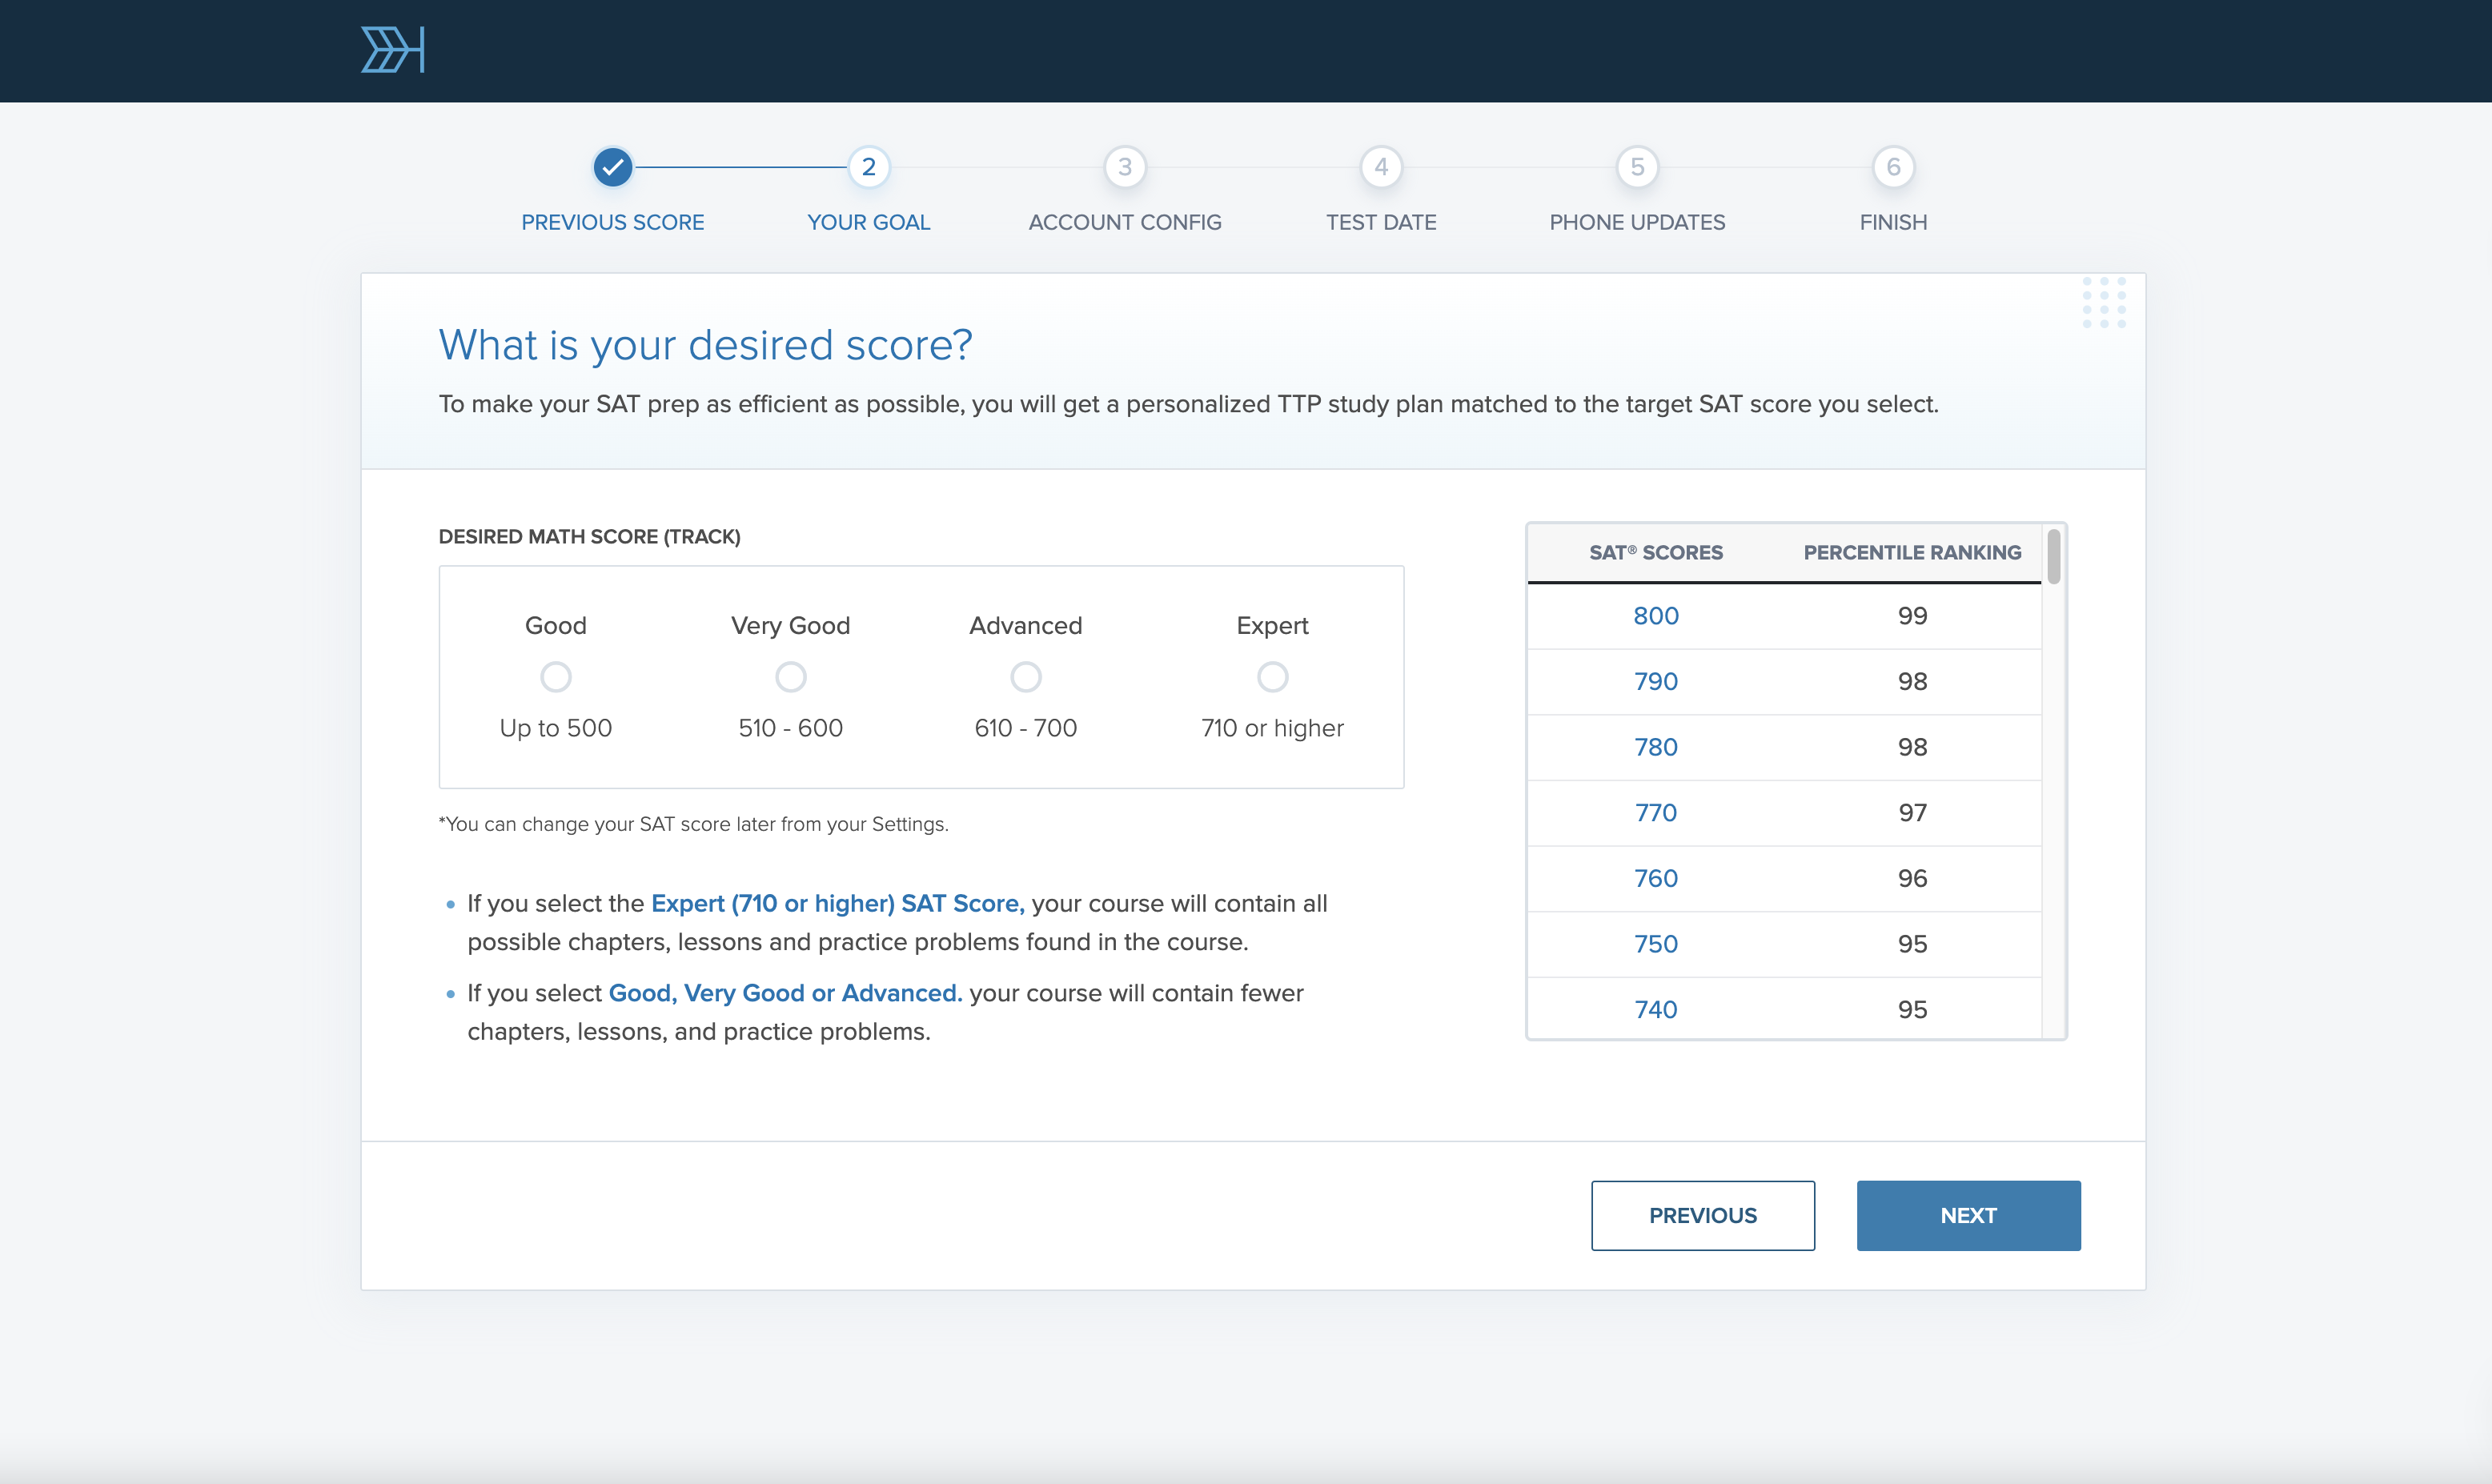2492x1484 pixels.
Task: Click the step 5 circle icon
Action: (1637, 167)
